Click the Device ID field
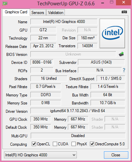 click(x=42, y=62)
